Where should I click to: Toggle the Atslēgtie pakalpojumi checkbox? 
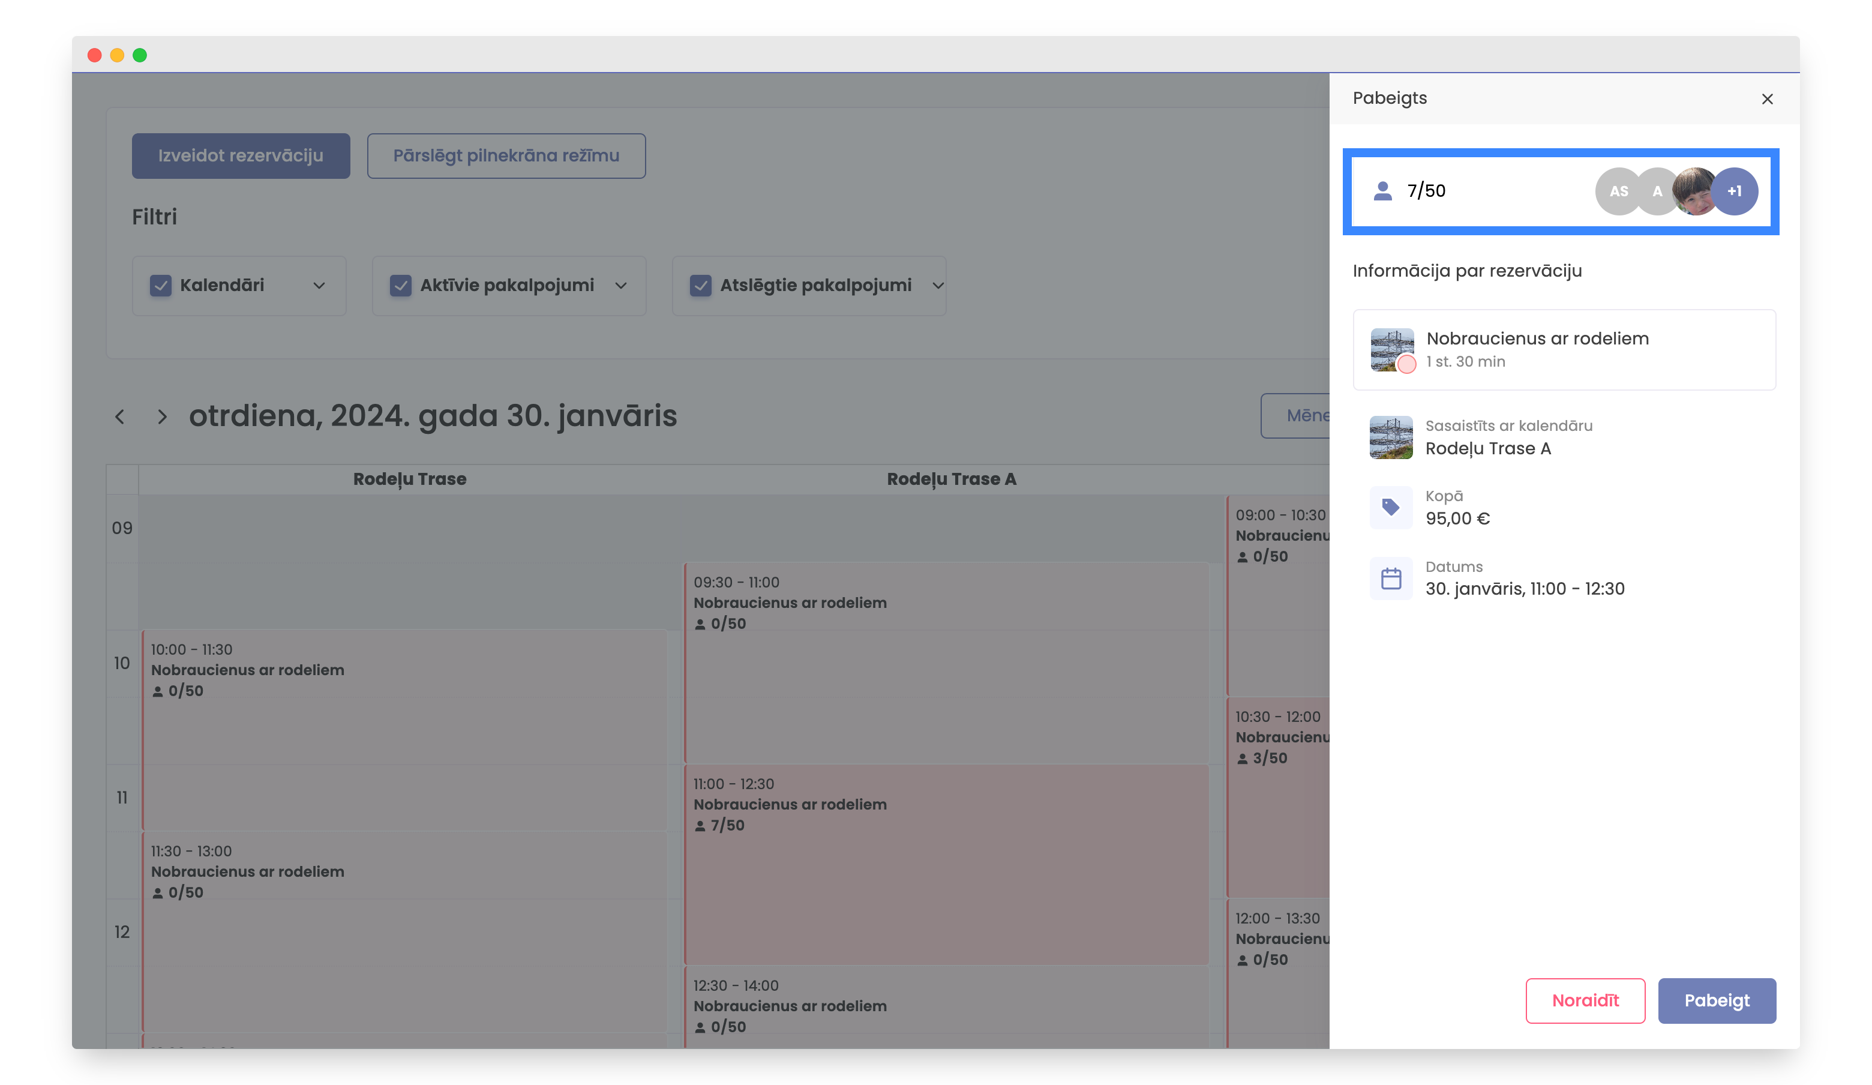point(700,286)
